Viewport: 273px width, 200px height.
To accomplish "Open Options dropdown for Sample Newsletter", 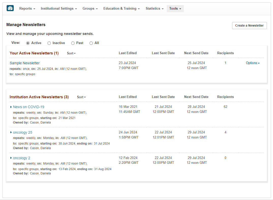I will (253, 63).
